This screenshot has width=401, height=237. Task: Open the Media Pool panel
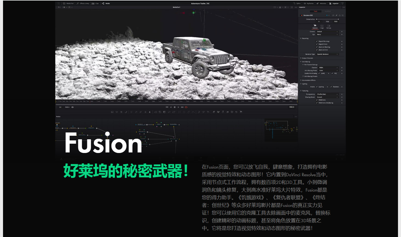pos(68,4)
